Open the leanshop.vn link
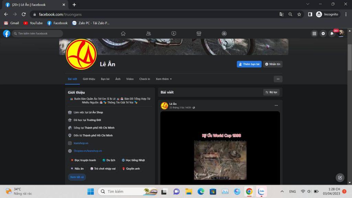Image resolution: width=352 pixels, height=198 pixels. click(x=81, y=143)
